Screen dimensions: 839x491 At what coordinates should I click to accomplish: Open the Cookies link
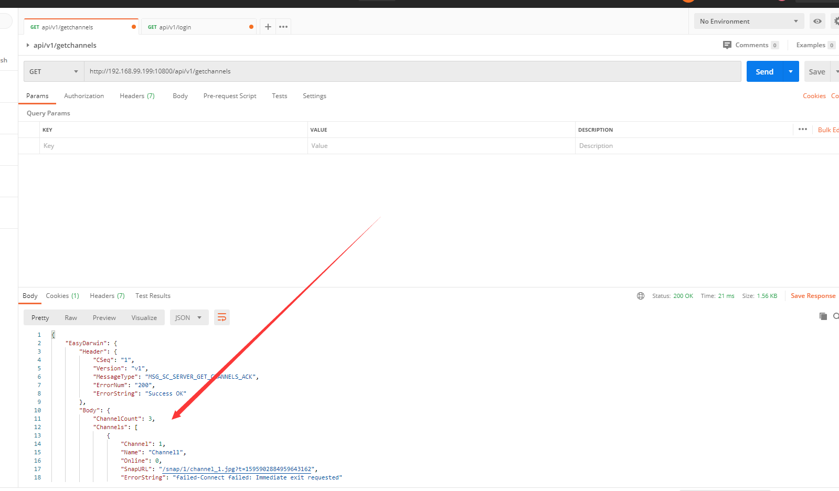click(814, 96)
